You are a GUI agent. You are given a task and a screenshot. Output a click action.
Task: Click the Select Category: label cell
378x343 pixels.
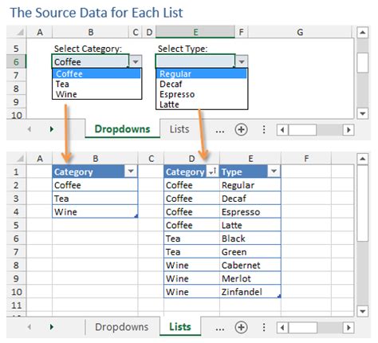(x=88, y=49)
